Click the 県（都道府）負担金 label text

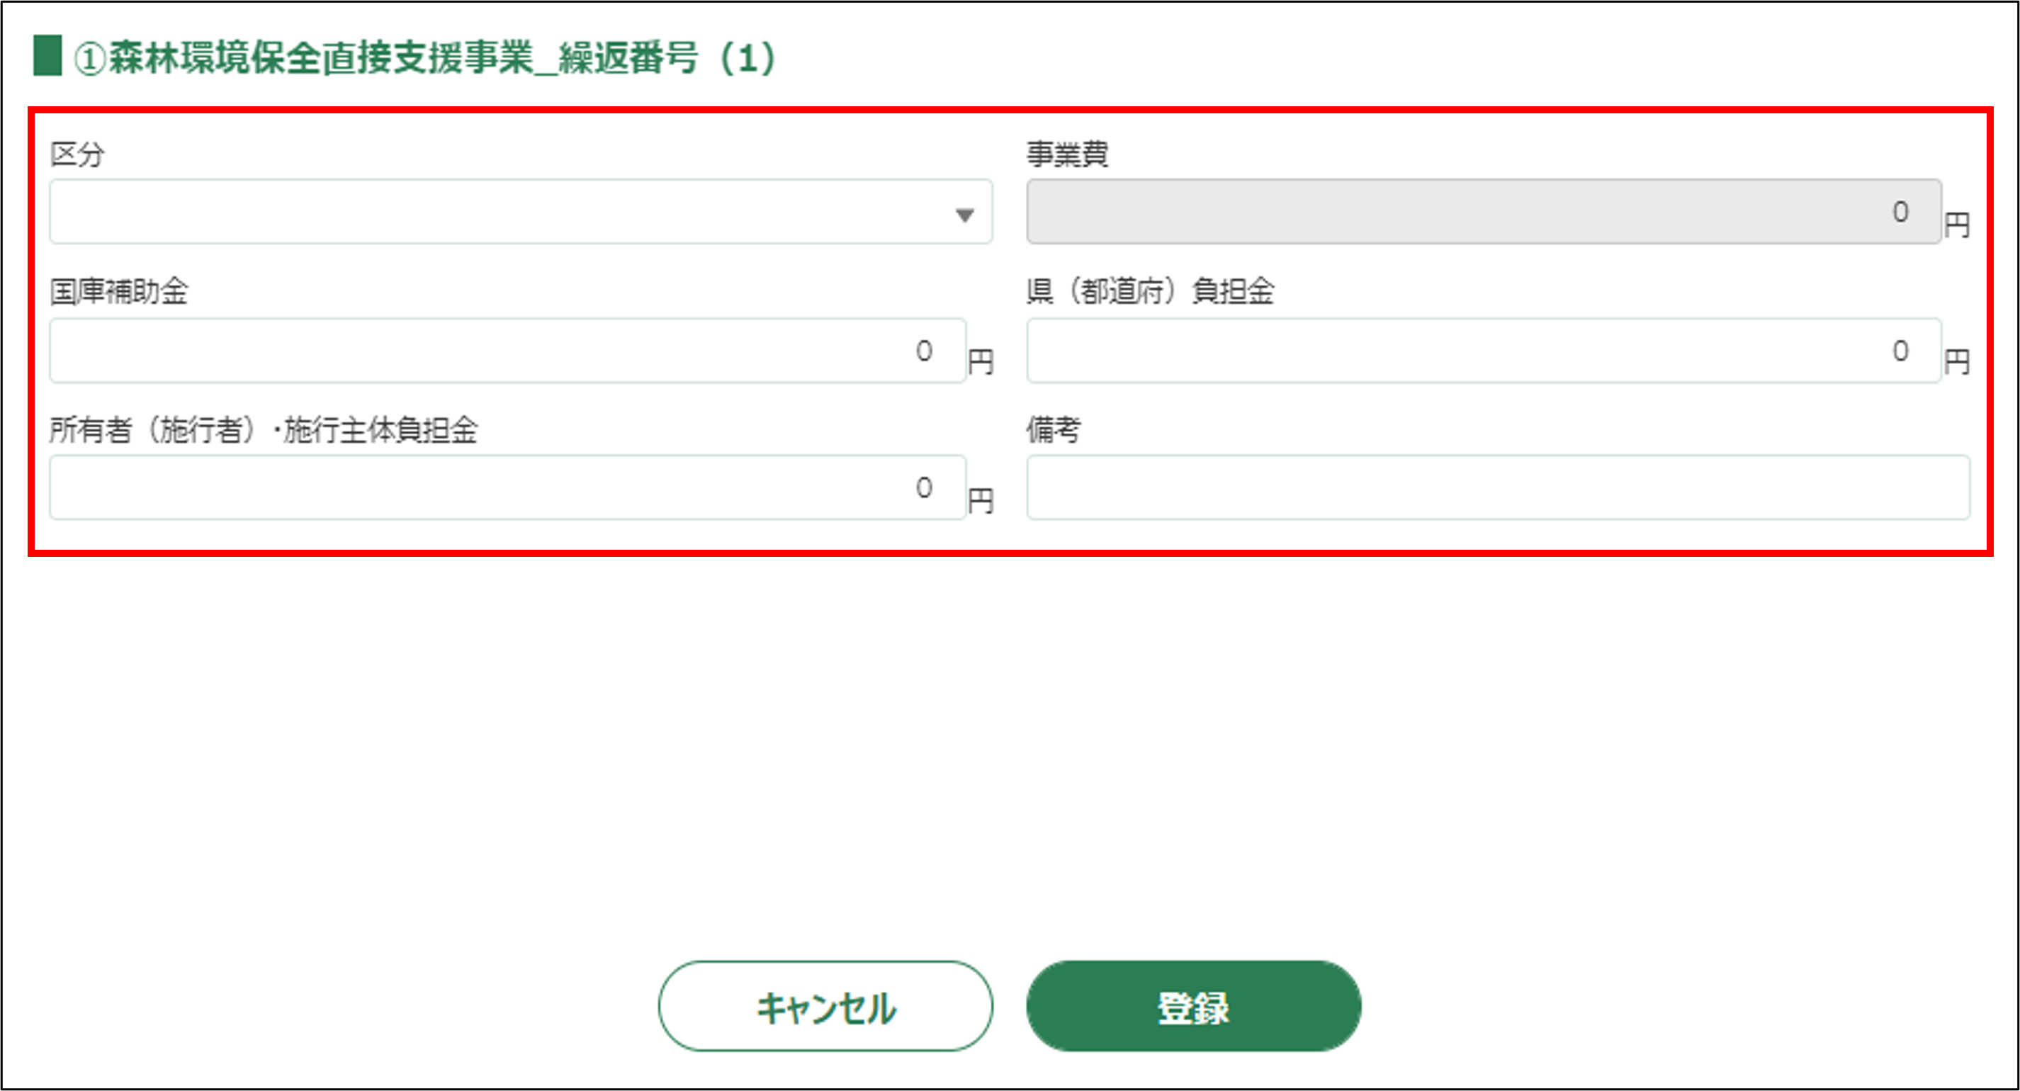[1150, 291]
